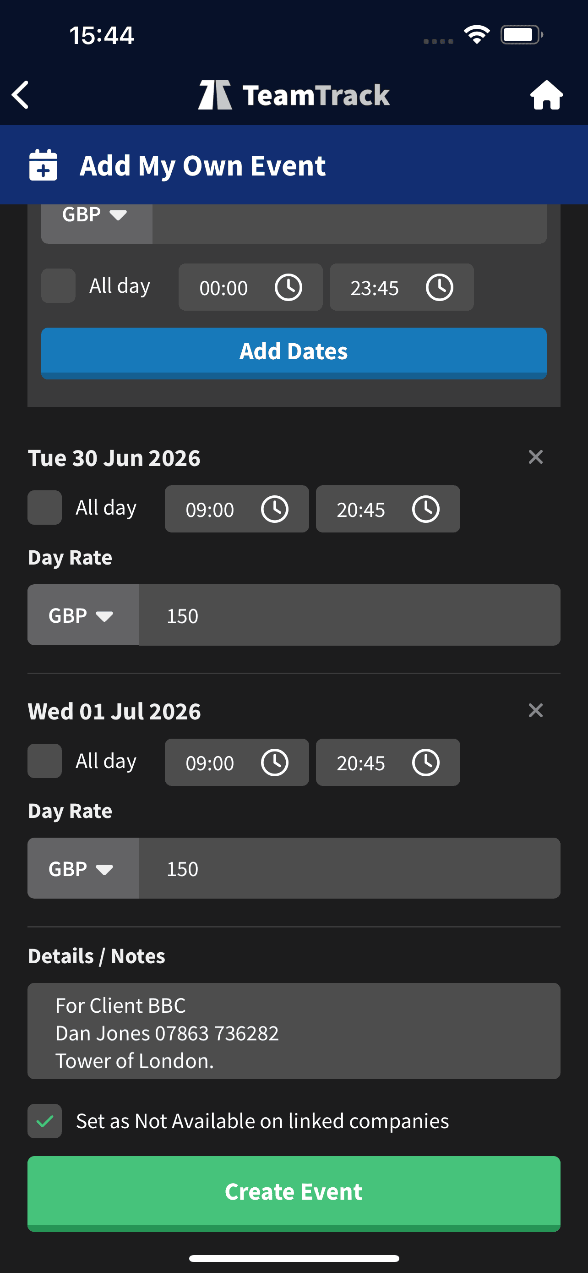The image size is (588, 1273).
Task: Open start time clock for Wed 01 Jul
Action: 274,763
